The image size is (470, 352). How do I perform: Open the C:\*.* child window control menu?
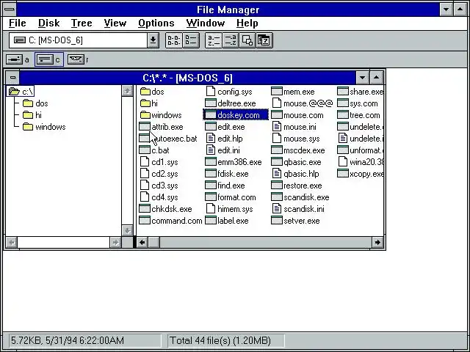point(12,78)
